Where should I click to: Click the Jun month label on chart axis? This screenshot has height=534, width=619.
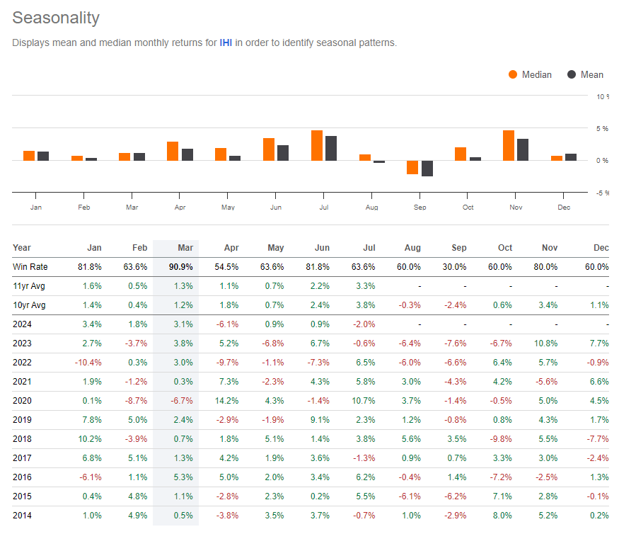pyautogui.click(x=276, y=207)
